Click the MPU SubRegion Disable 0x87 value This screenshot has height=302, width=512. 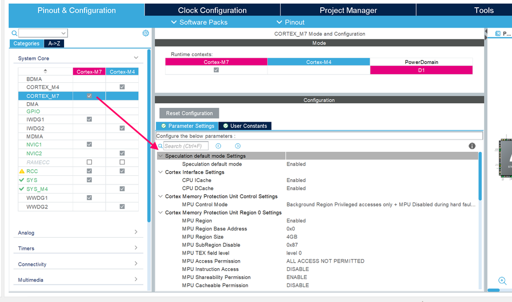[292, 245]
